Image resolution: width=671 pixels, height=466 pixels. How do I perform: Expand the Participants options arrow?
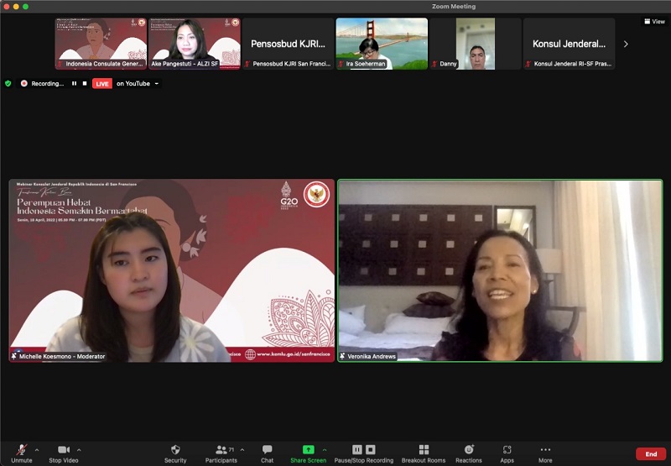(242, 450)
